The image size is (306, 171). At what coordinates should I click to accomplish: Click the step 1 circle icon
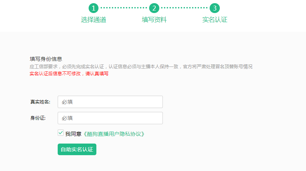click(94, 8)
